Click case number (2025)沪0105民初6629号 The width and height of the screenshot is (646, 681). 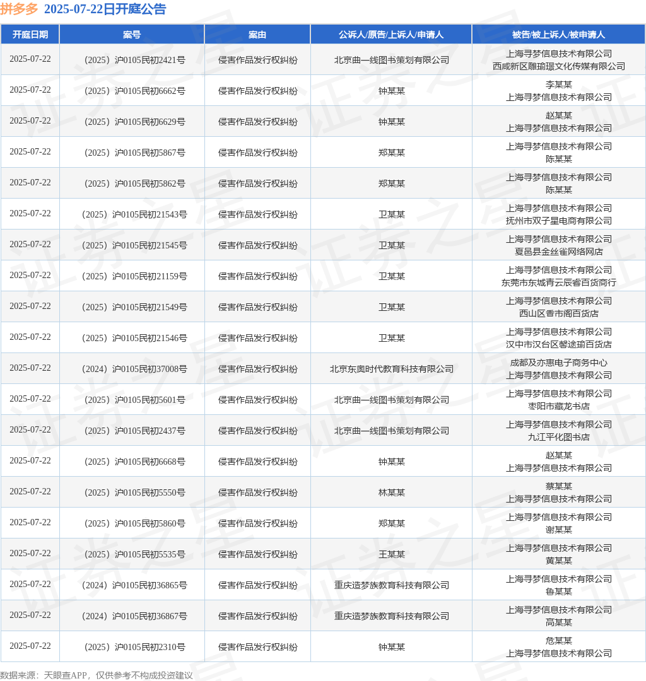click(134, 122)
